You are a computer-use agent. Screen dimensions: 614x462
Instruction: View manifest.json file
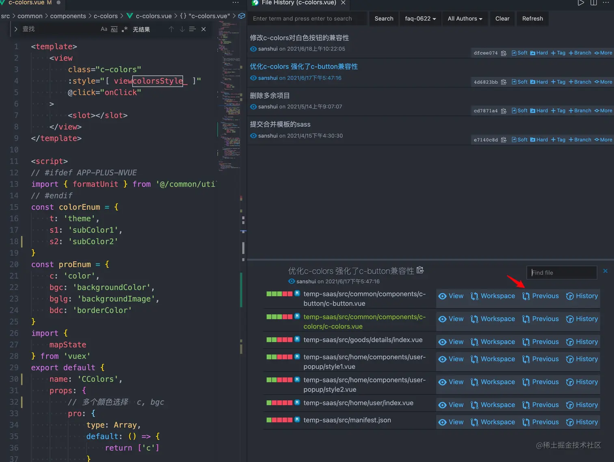(451, 422)
